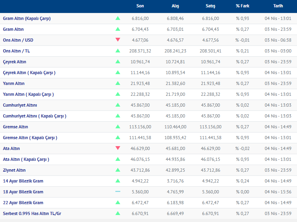Click the Tarih column header
Viewport: 297px width, 222px height.
point(278,6)
